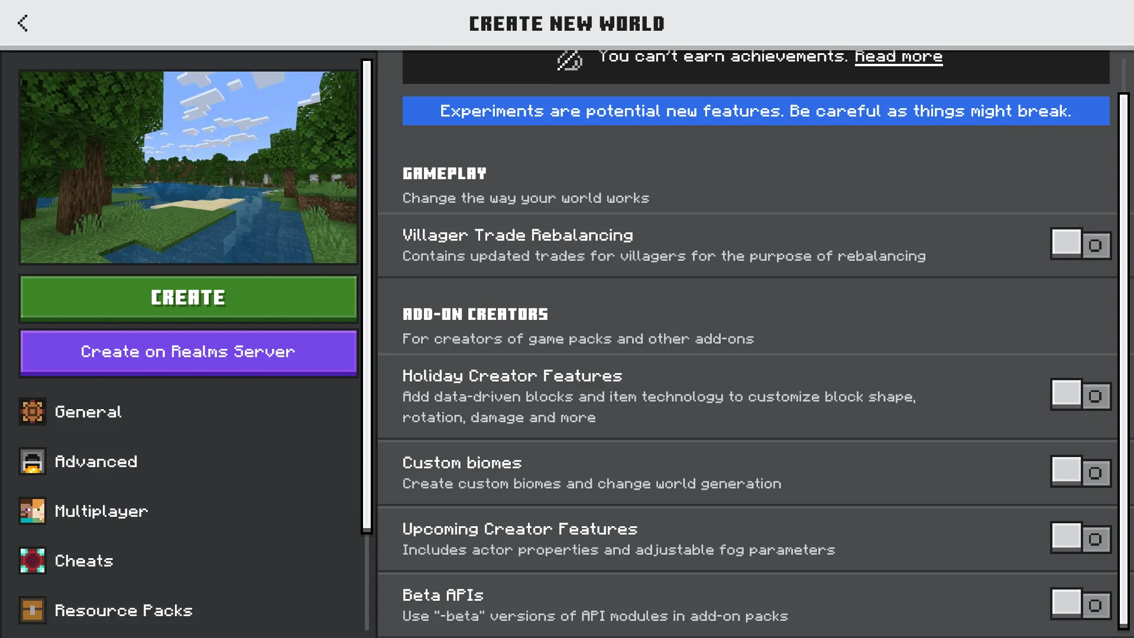
Task: Click the Villager Trade Rebalancing title
Action: point(517,235)
